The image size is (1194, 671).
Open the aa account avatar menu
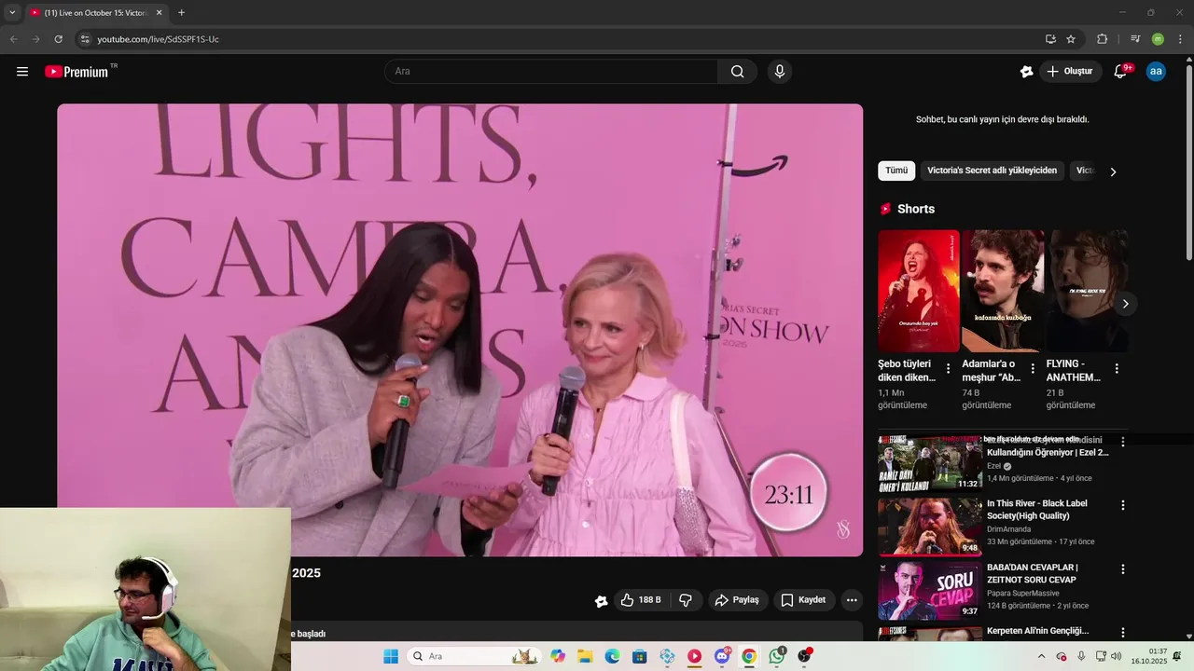1156,72
